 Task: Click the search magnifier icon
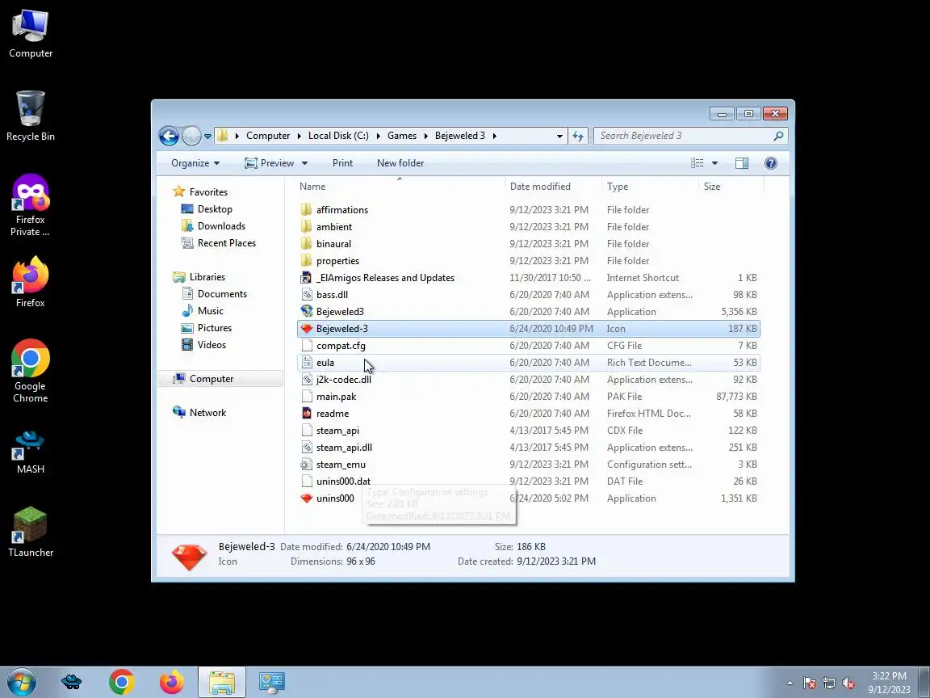(x=778, y=136)
